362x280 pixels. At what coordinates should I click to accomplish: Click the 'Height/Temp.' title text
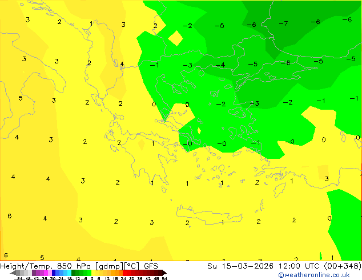coord(26,266)
